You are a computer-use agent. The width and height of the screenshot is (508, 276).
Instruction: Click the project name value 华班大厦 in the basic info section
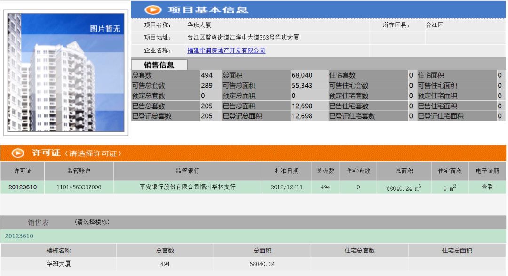199,25
